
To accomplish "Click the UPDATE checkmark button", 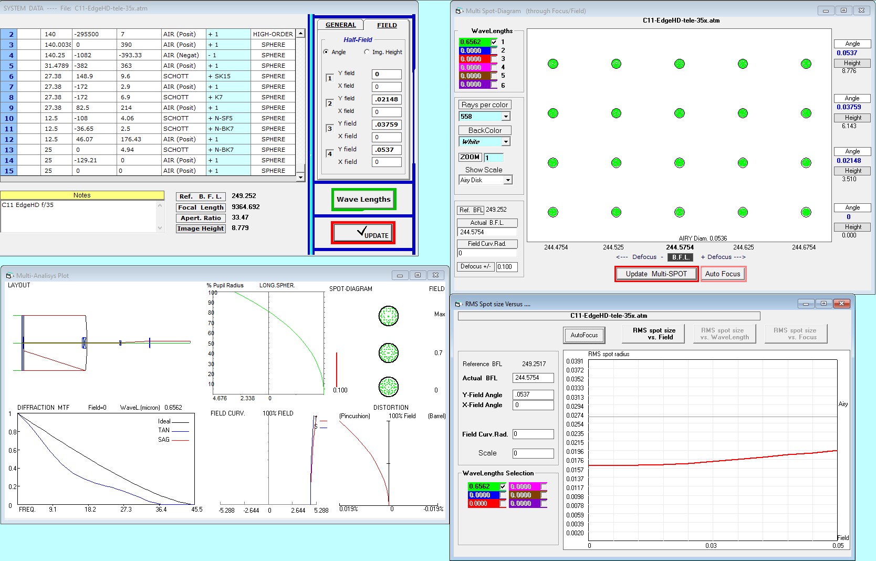I will point(363,233).
